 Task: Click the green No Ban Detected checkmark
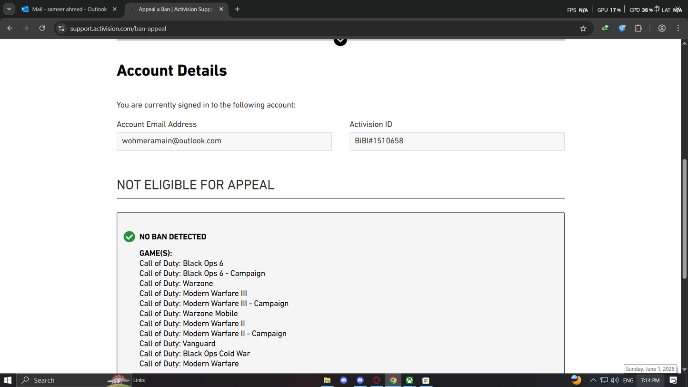(x=129, y=237)
